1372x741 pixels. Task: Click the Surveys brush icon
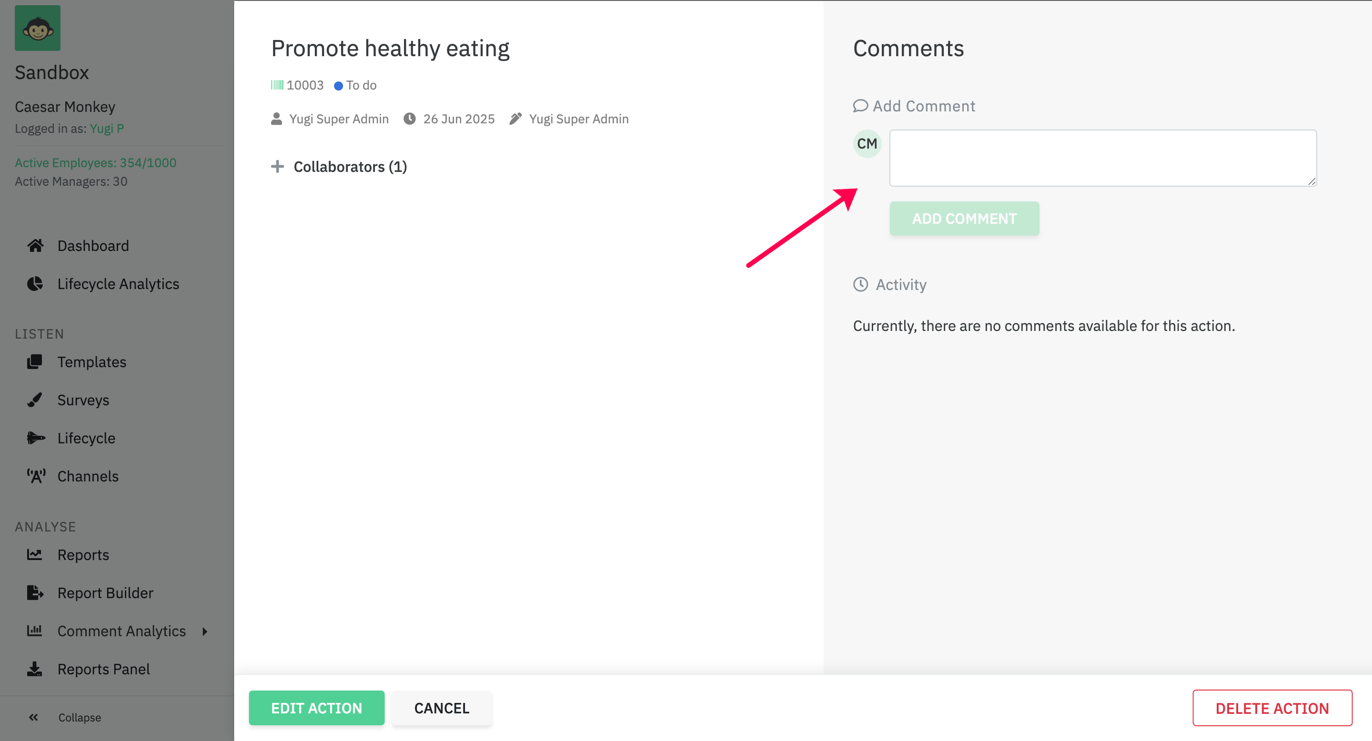click(35, 400)
